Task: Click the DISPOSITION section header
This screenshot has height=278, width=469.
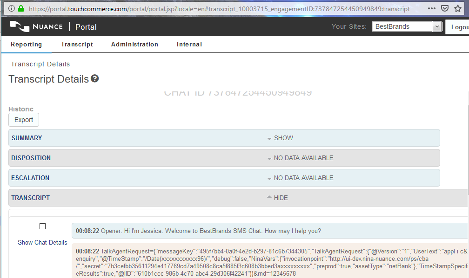Action: 31,158
